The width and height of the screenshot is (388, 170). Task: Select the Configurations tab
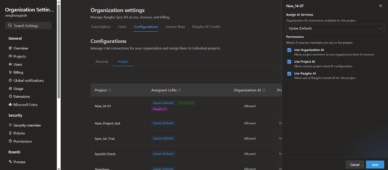click(x=146, y=27)
